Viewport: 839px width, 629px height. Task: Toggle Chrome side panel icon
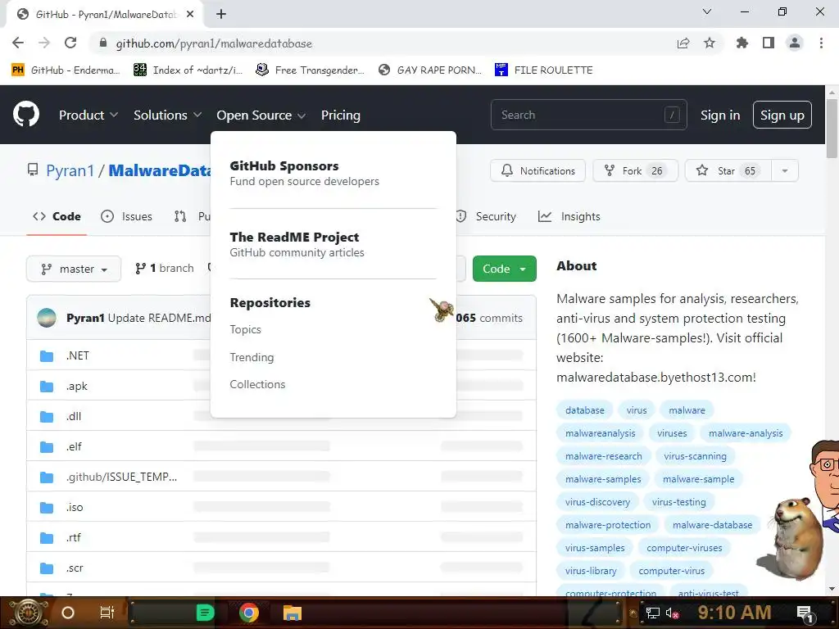[x=769, y=43]
